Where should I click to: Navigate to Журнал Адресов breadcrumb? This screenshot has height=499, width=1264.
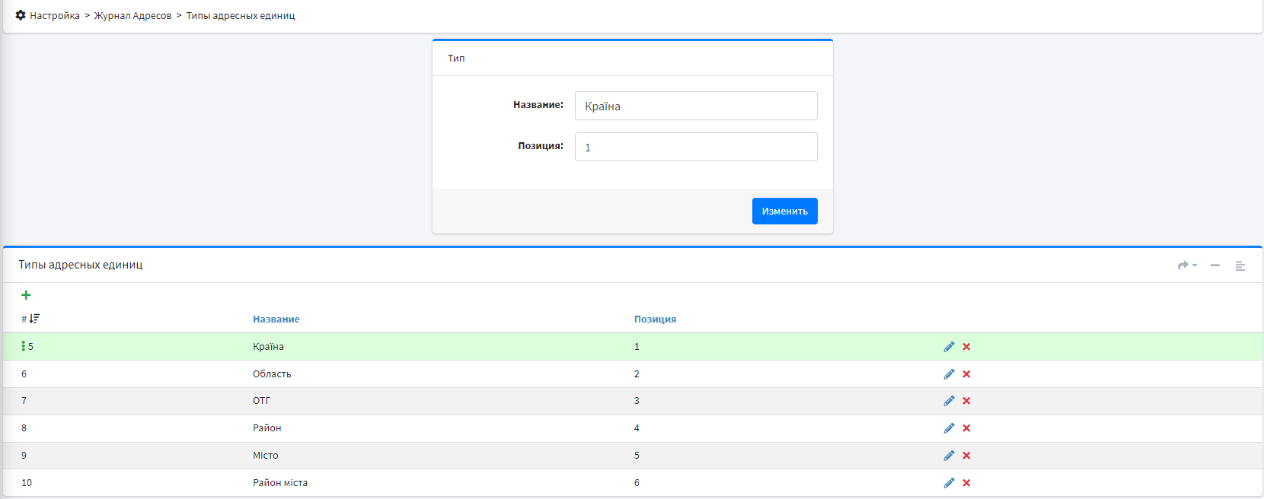tap(132, 16)
